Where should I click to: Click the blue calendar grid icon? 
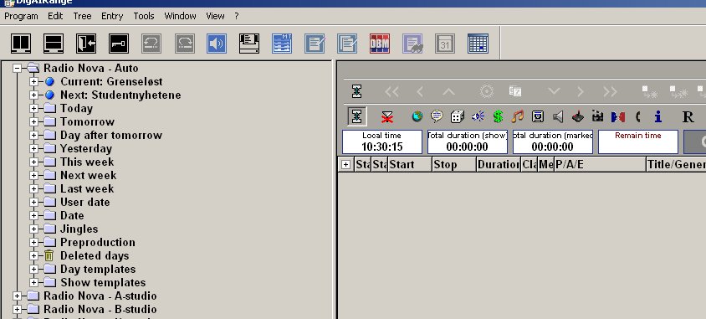[478, 44]
